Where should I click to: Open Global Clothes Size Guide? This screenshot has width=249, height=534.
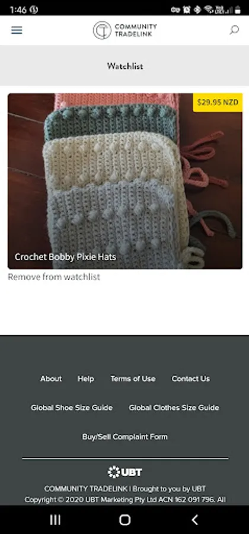tap(174, 408)
